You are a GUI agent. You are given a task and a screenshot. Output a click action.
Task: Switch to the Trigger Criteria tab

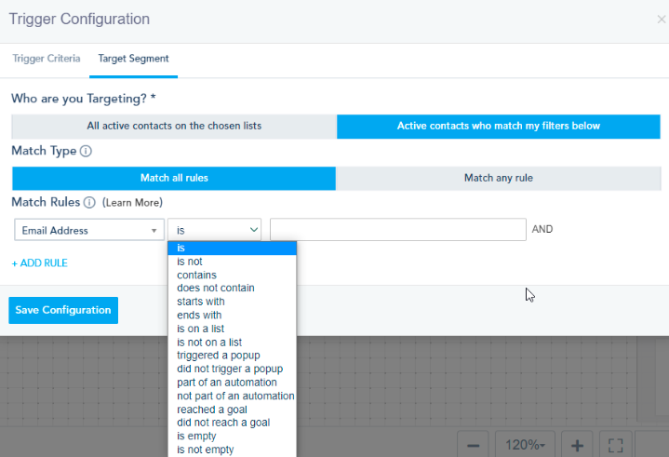46,59
